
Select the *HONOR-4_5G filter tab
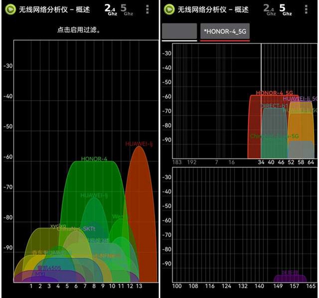point(225,31)
